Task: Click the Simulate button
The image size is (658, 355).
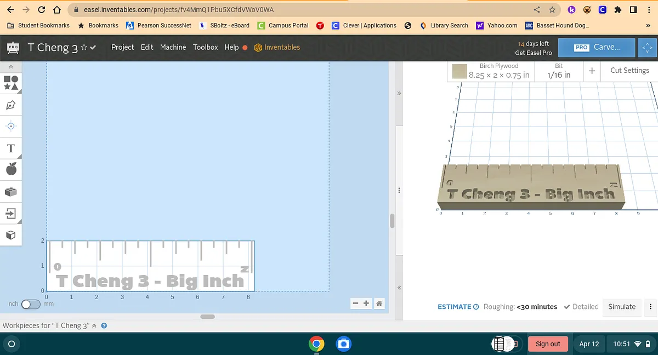Action: coord(622,307)
